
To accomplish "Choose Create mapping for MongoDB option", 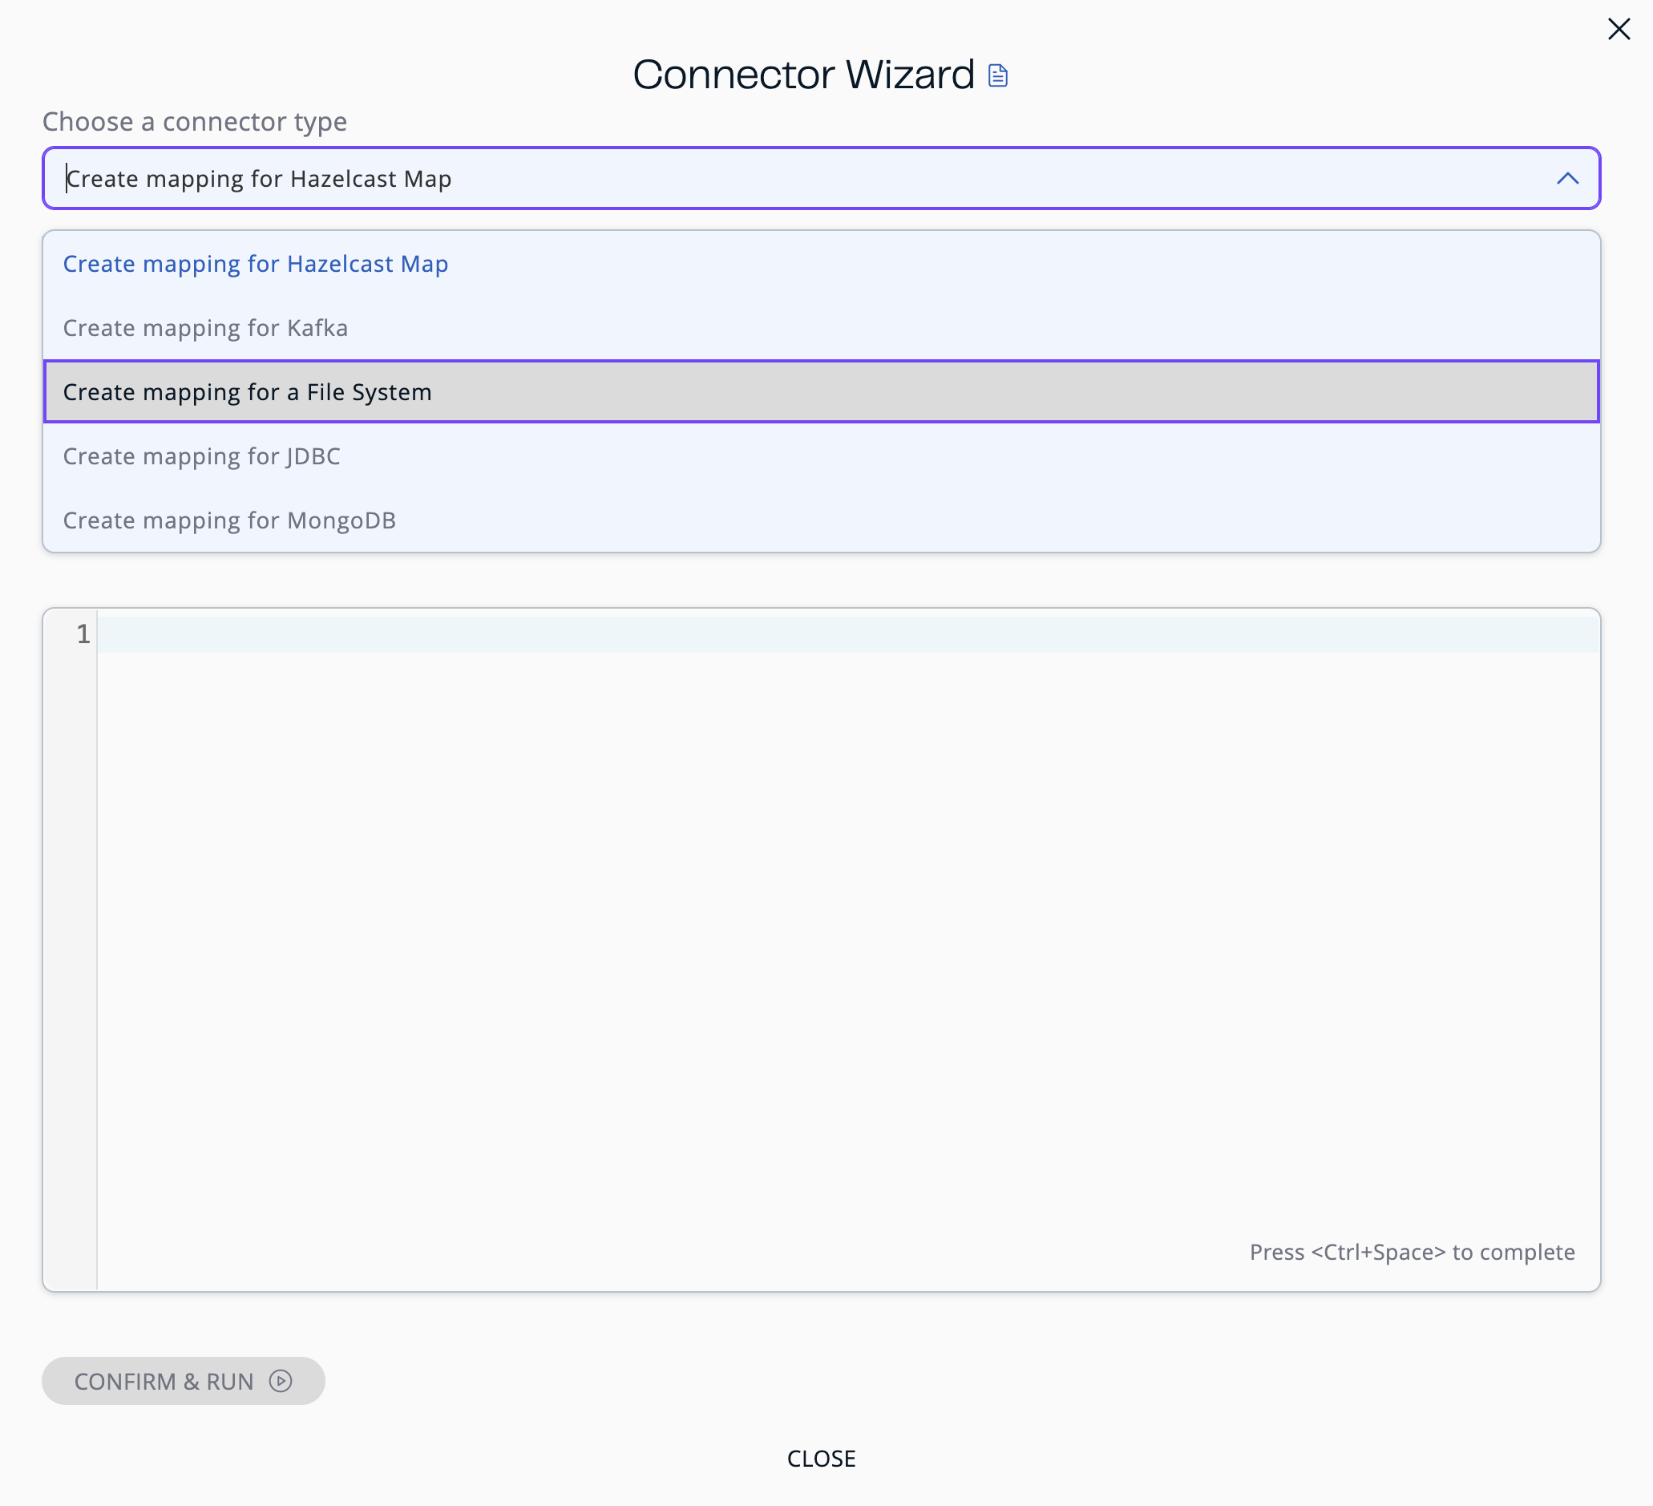I will (228, 520).
